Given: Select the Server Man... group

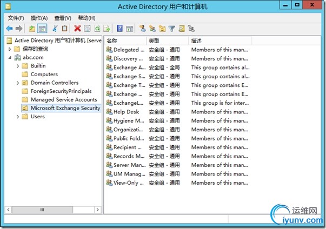Looking at the screenshot, I should (126, 165).
